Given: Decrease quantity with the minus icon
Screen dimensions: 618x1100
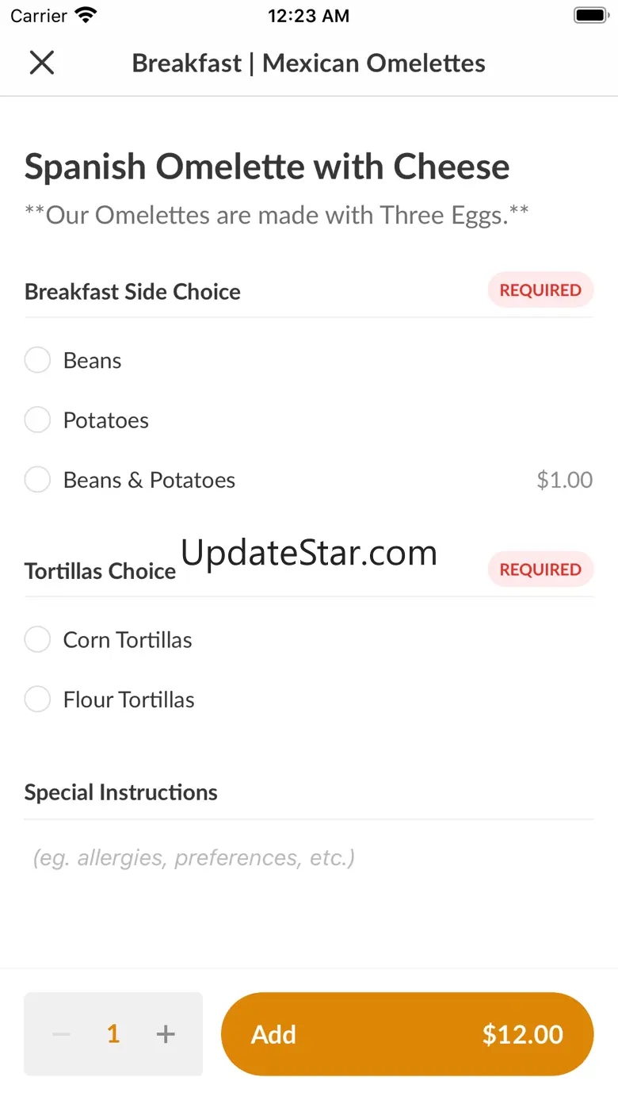Looking at the screenshot, I should pos(61,1034).
